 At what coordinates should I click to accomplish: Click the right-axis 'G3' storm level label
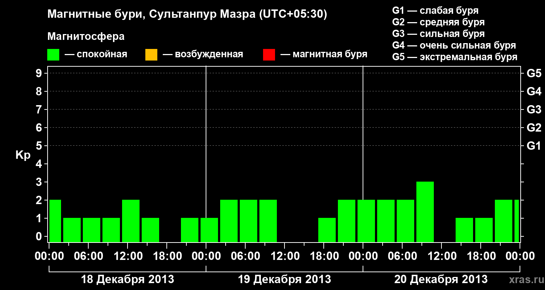[x=534, y=109]
